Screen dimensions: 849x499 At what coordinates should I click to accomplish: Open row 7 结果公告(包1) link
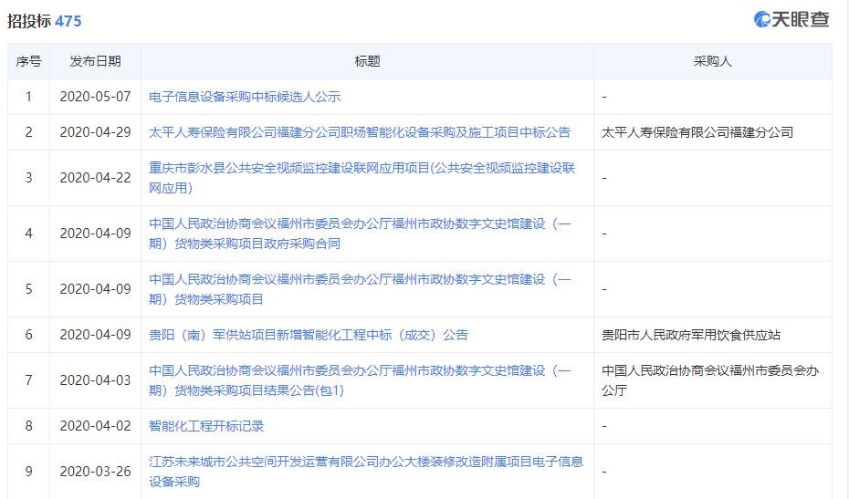(x=360, y=380)
